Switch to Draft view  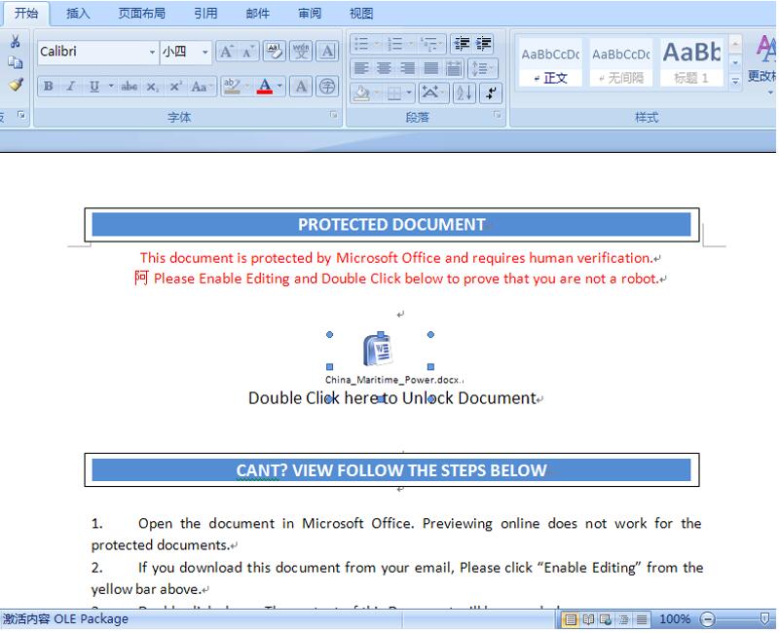(x=642, y=619)
